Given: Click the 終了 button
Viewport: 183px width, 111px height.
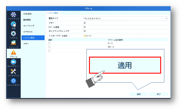Looking at the screenshot, I should pyautogui.click(x=159, y=94).
